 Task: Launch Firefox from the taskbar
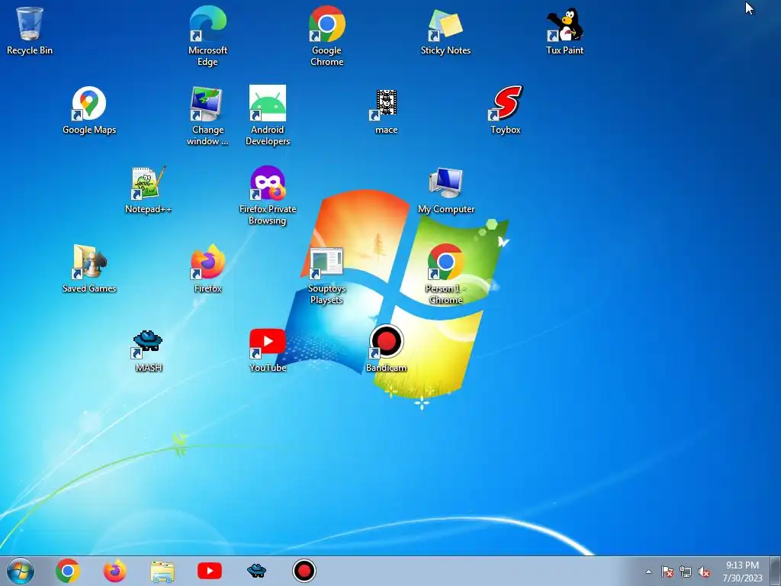(115, 571)
